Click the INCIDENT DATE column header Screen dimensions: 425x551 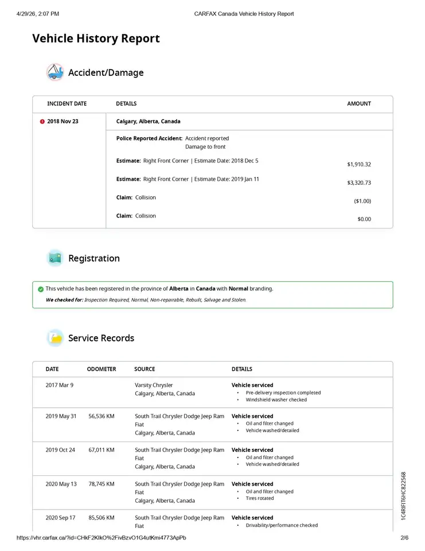point(67,104)
